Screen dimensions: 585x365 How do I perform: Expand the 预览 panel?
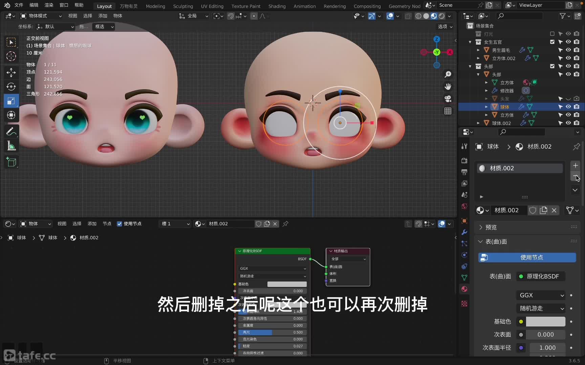click(x=491, y=227)
